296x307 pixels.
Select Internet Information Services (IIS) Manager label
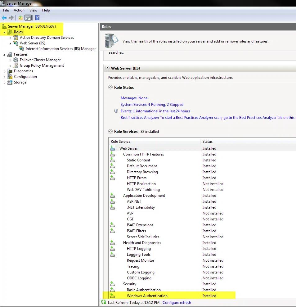tap(61, 49)
